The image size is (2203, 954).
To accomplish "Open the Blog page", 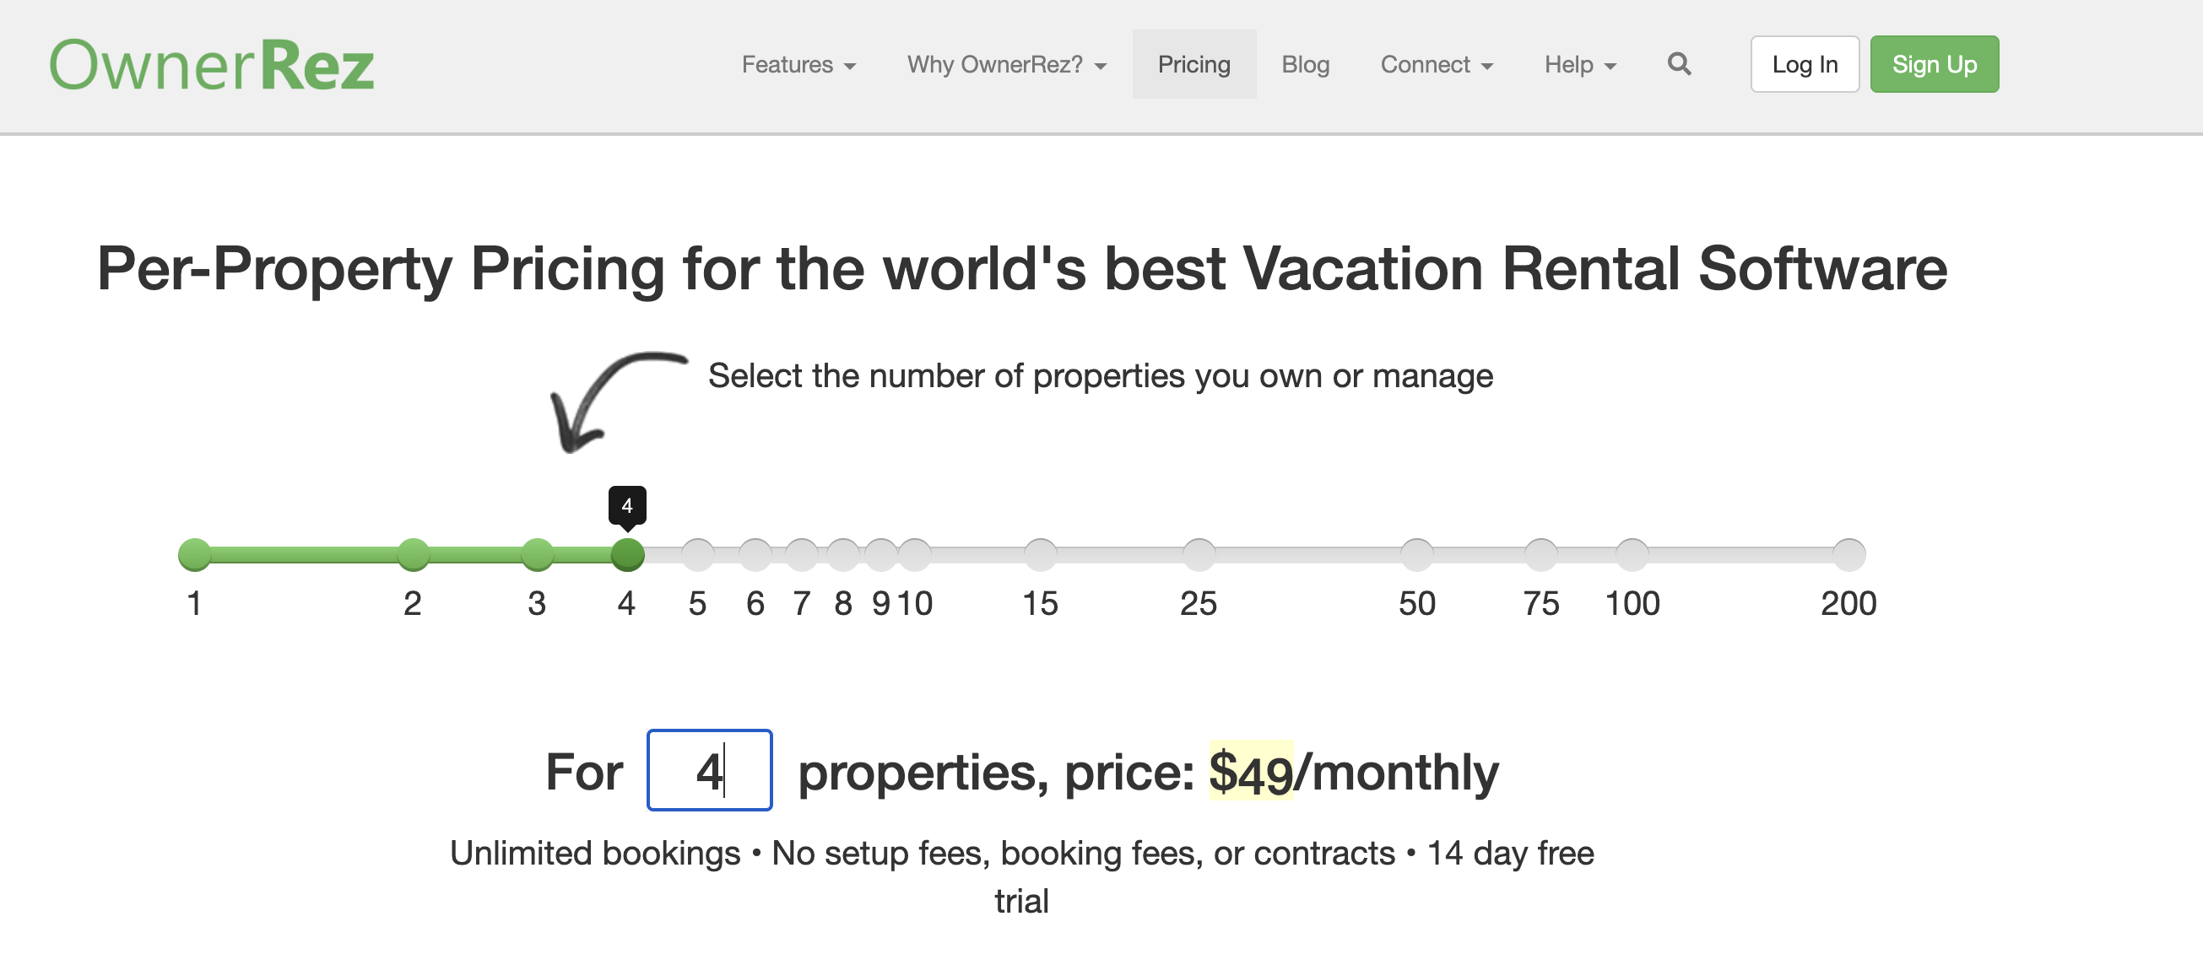I will click(1305, 64).
